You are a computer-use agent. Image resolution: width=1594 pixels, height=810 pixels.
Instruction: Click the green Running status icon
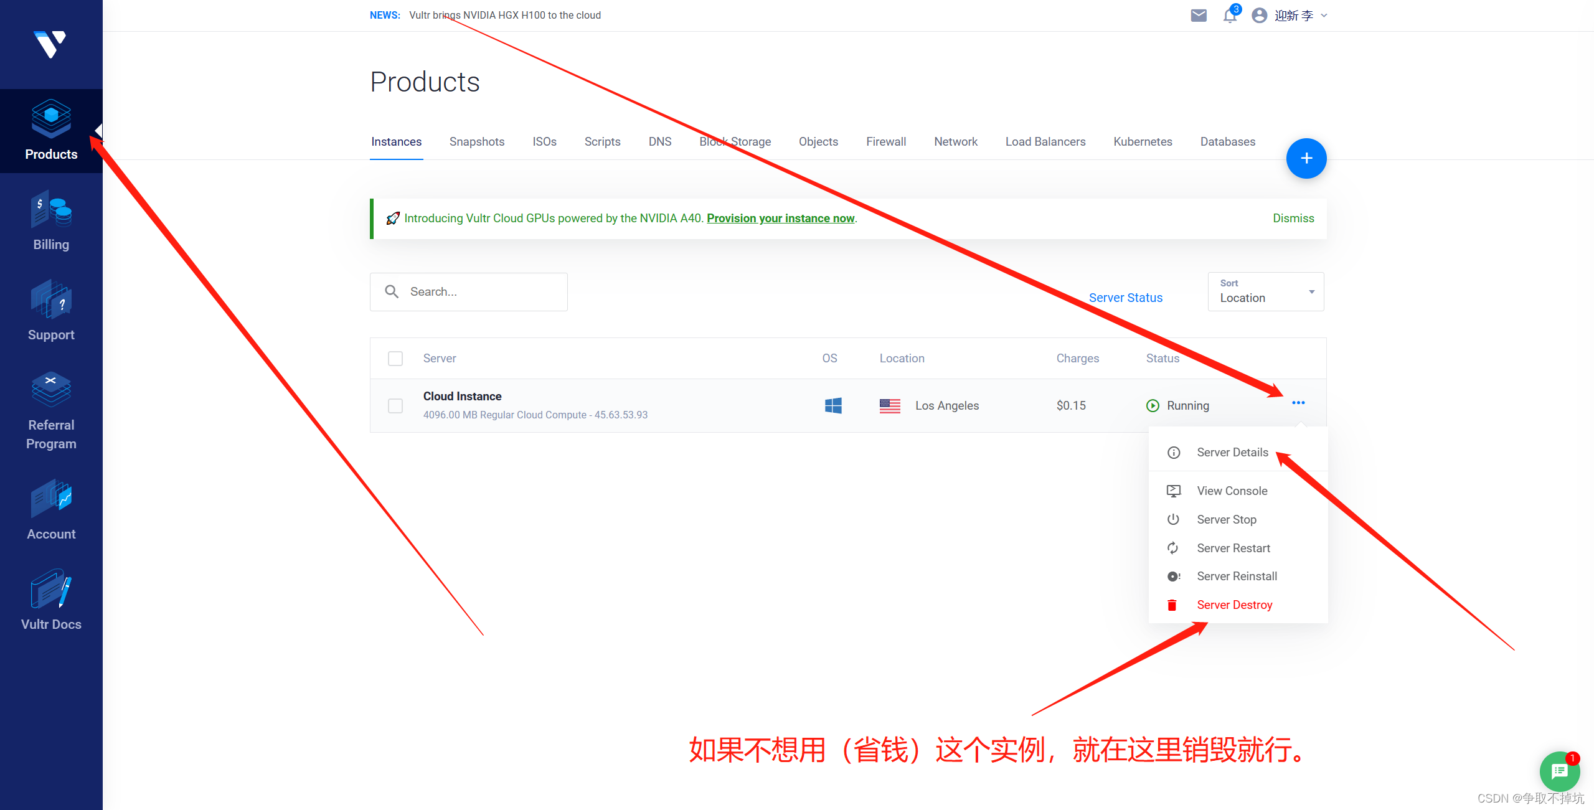coord(1153,406)
